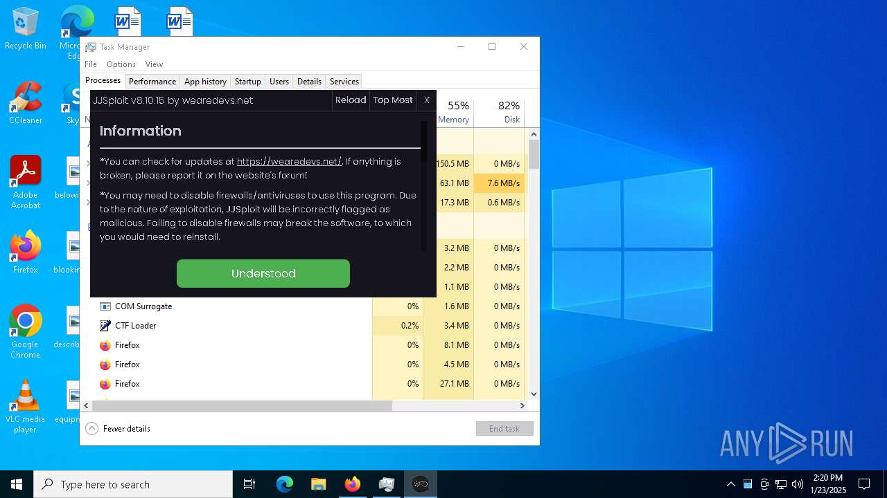This screenshot has height=498, width=887.
Task: Open the volume control in tray
Action: point(798,484)
